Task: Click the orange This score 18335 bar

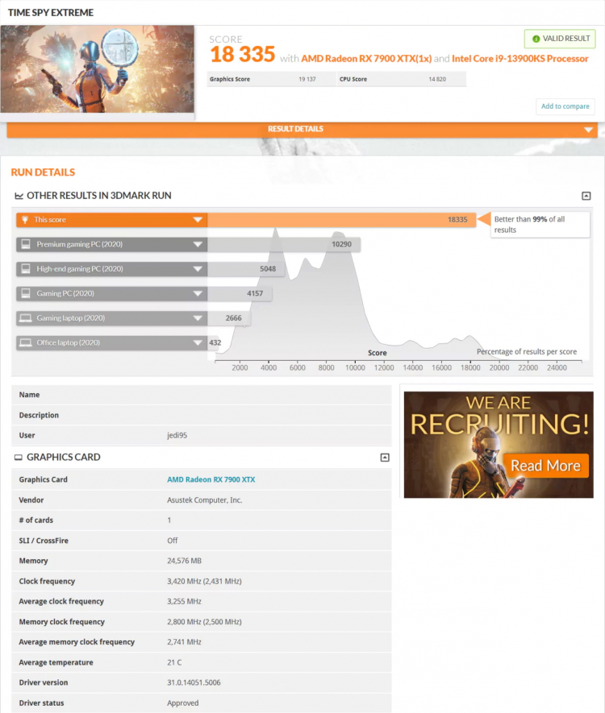Action: tap(339, 220)
